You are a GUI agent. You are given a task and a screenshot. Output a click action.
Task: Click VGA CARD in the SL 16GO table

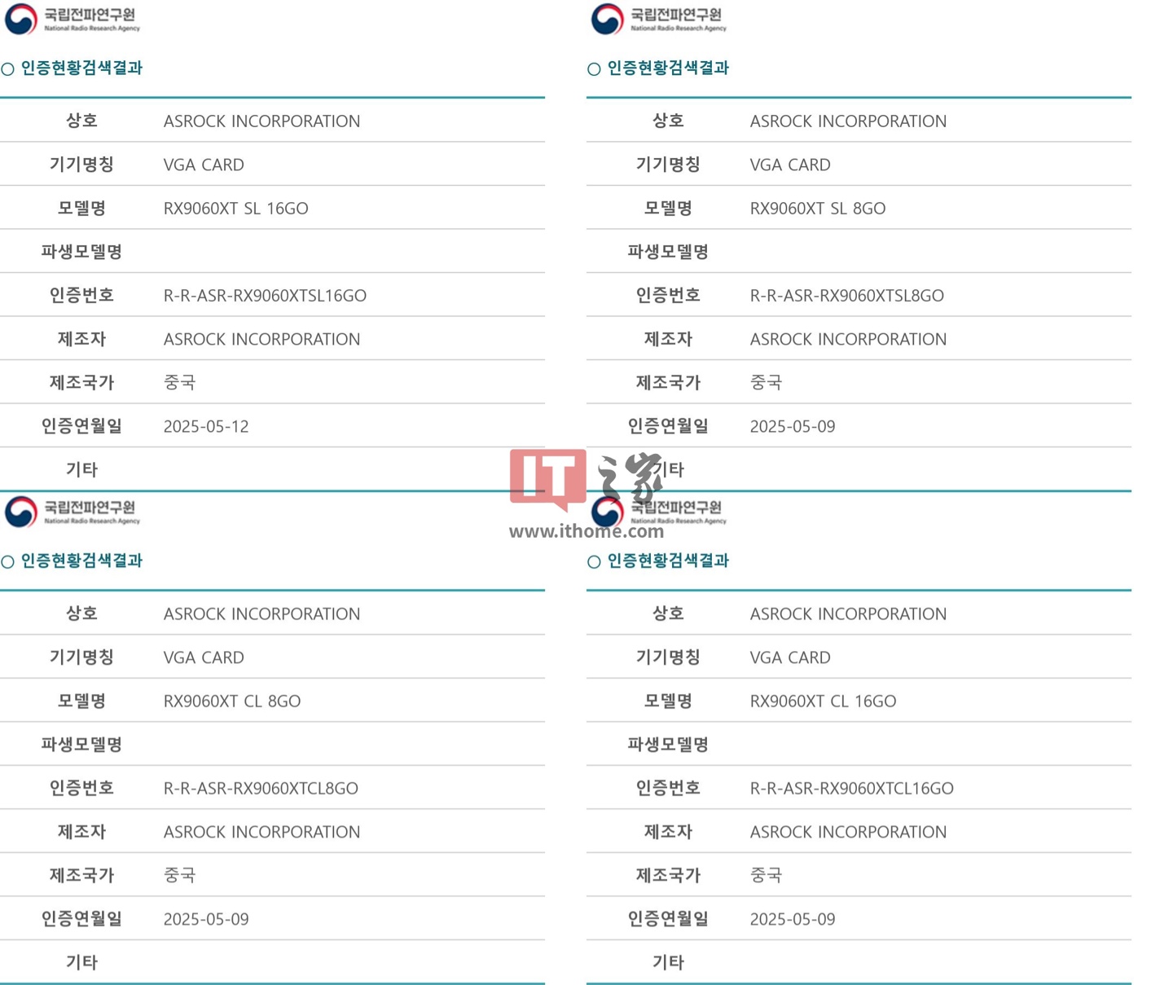204,165
